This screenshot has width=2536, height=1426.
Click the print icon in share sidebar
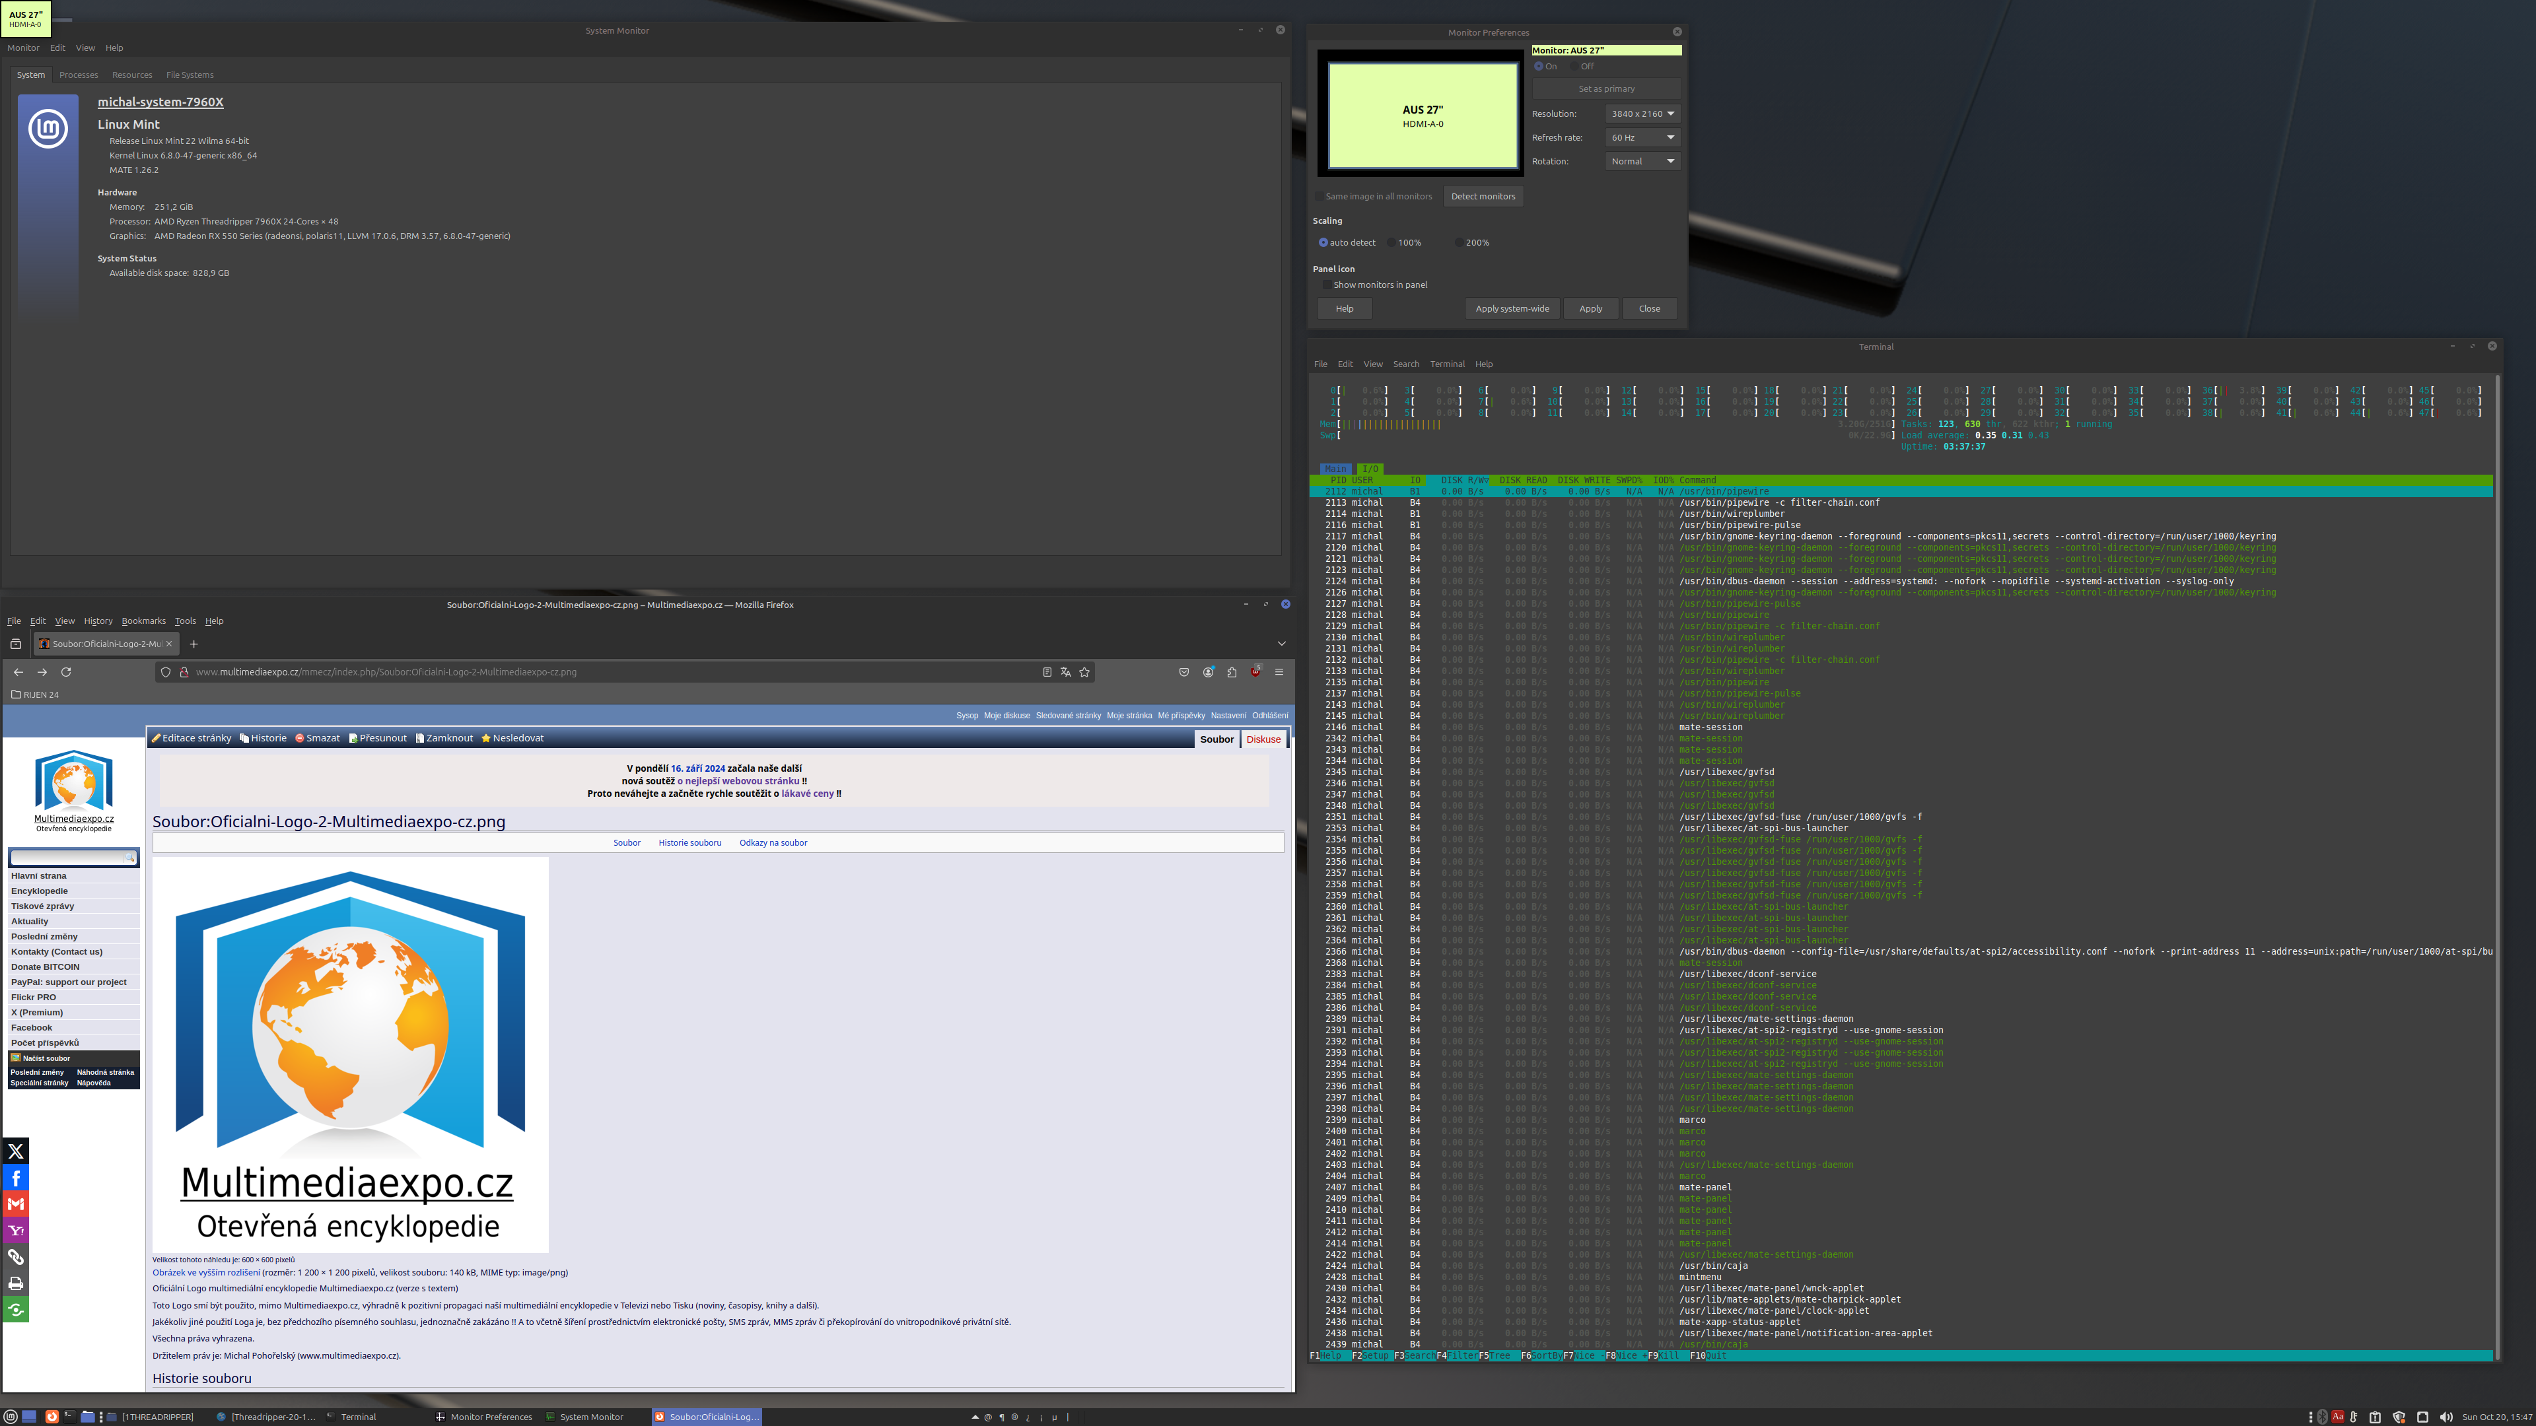pyautogui.click(x=16, y=1283)
